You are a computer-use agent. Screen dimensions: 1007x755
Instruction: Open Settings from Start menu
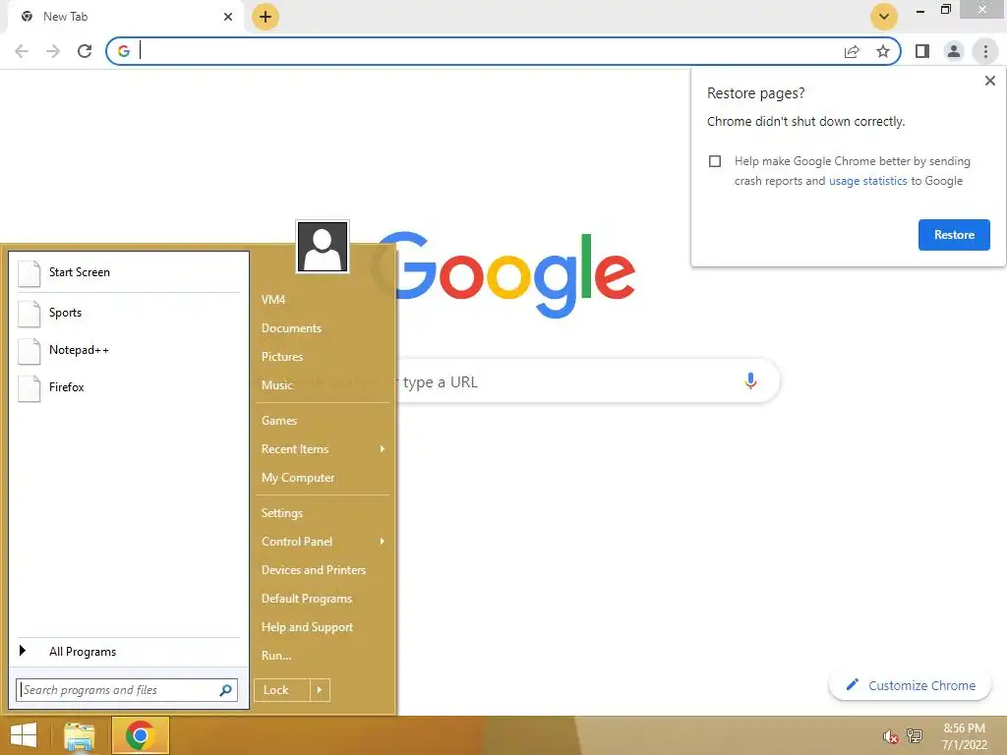tap(282, 513)
